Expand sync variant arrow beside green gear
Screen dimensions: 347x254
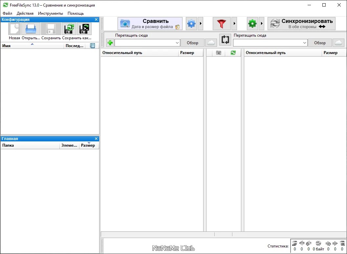tap(262, 23)
